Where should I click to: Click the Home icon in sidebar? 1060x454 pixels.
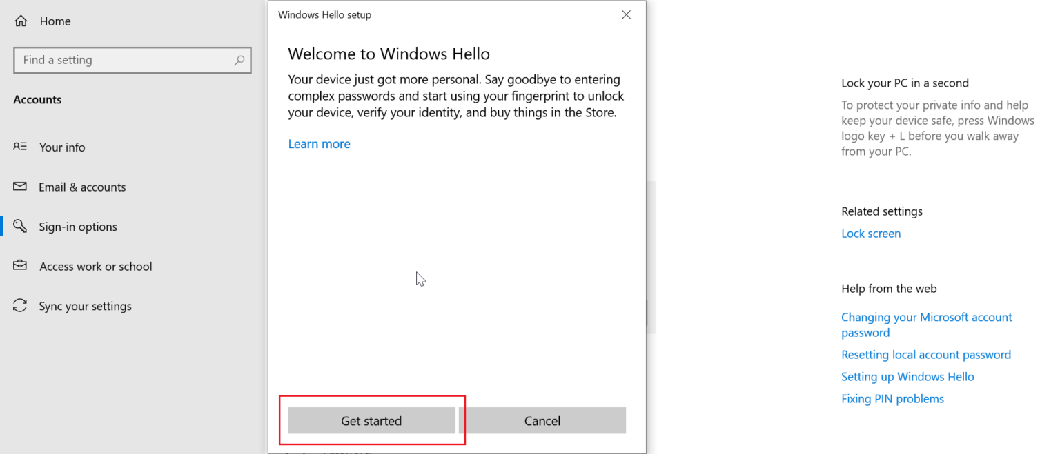tap(21, 21)
